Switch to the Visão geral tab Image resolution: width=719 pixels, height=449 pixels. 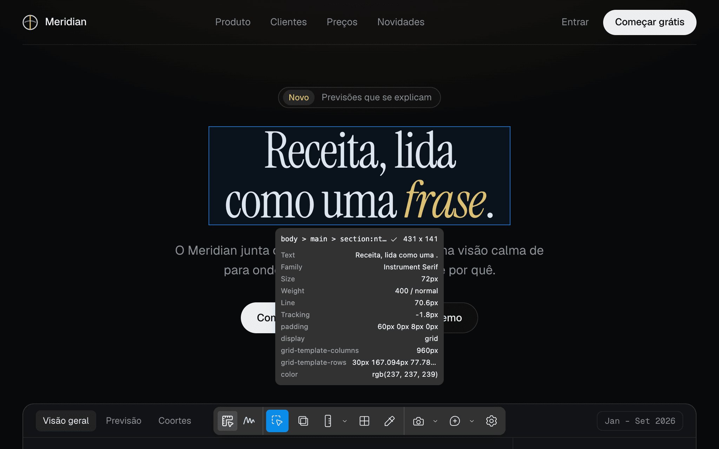66,421
